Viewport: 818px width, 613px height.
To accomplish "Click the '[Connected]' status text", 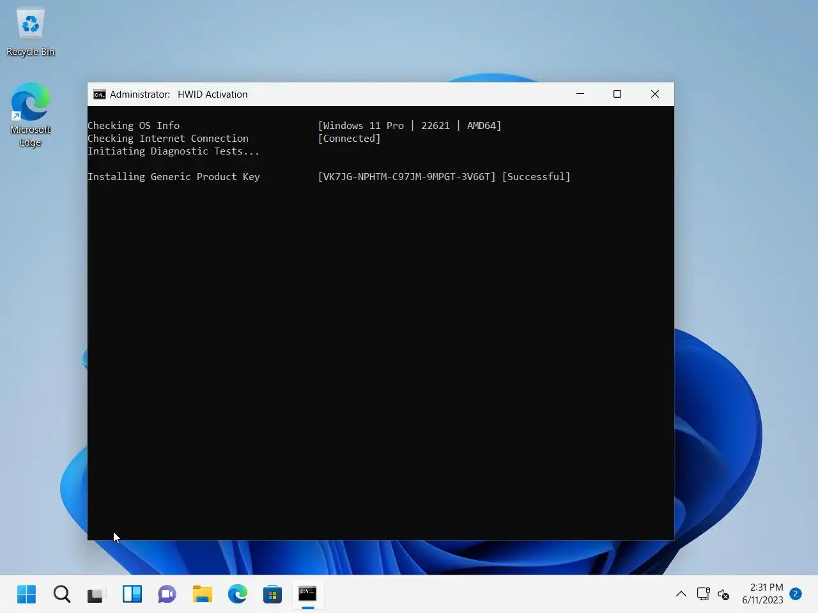I will point(349,139).
